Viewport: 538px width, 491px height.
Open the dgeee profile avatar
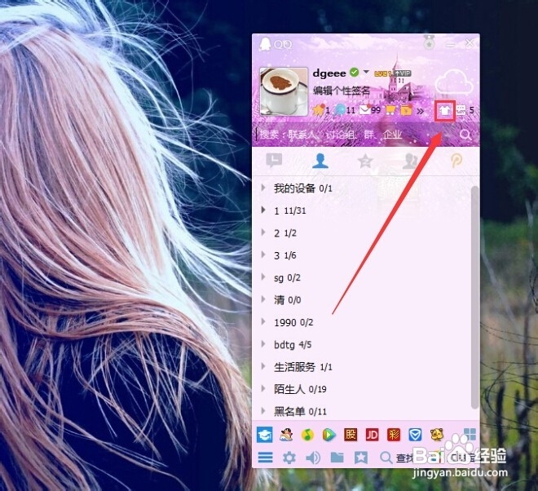point(284,91)
